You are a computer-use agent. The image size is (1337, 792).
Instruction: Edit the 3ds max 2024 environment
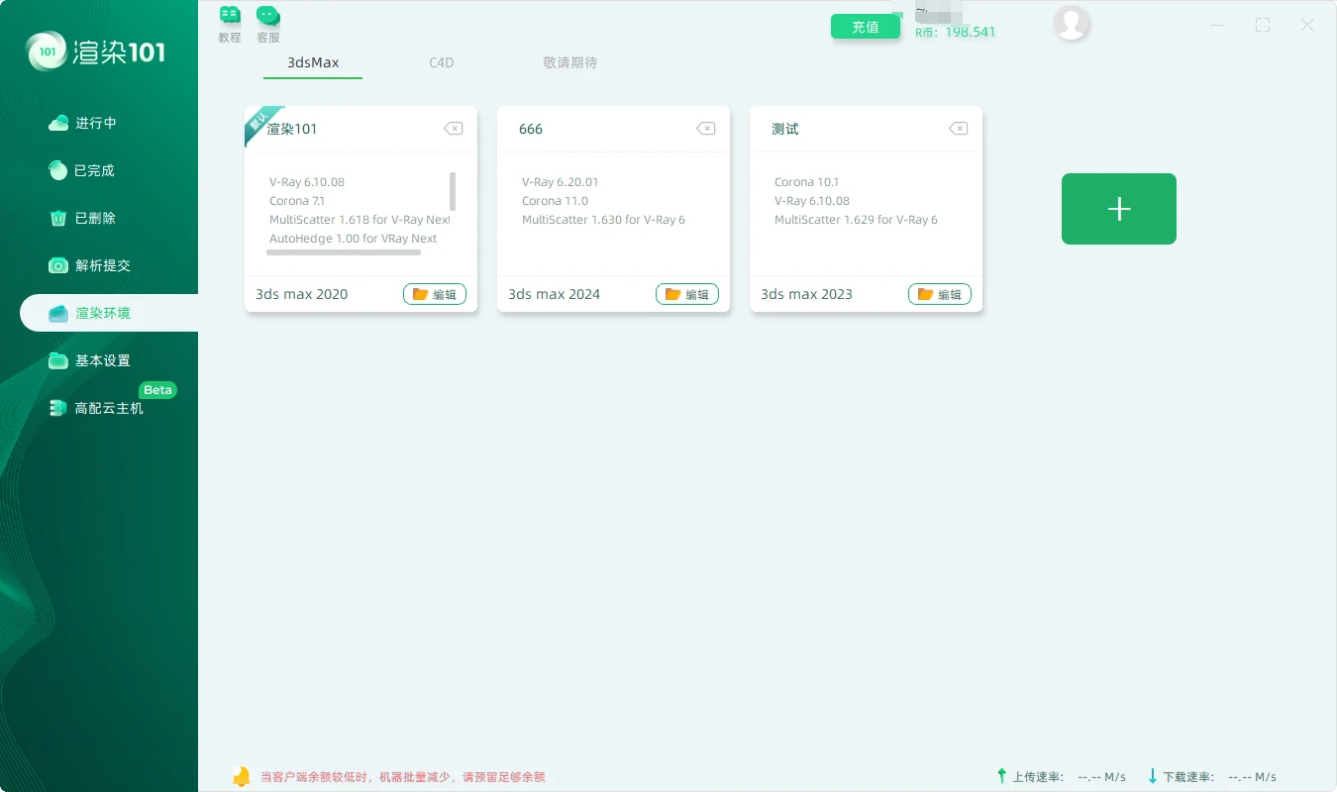(687, 294)
